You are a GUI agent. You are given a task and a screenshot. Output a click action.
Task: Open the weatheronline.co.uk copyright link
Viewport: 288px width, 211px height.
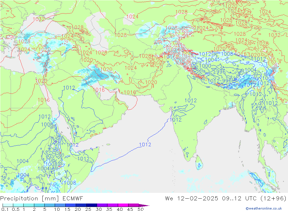click(x=264, y=208)
